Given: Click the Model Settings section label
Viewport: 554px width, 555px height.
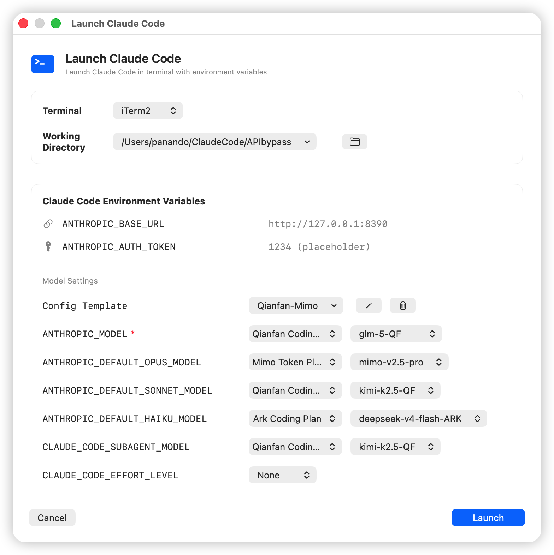Looking at the screenshot, I should (x=70, y=281).
